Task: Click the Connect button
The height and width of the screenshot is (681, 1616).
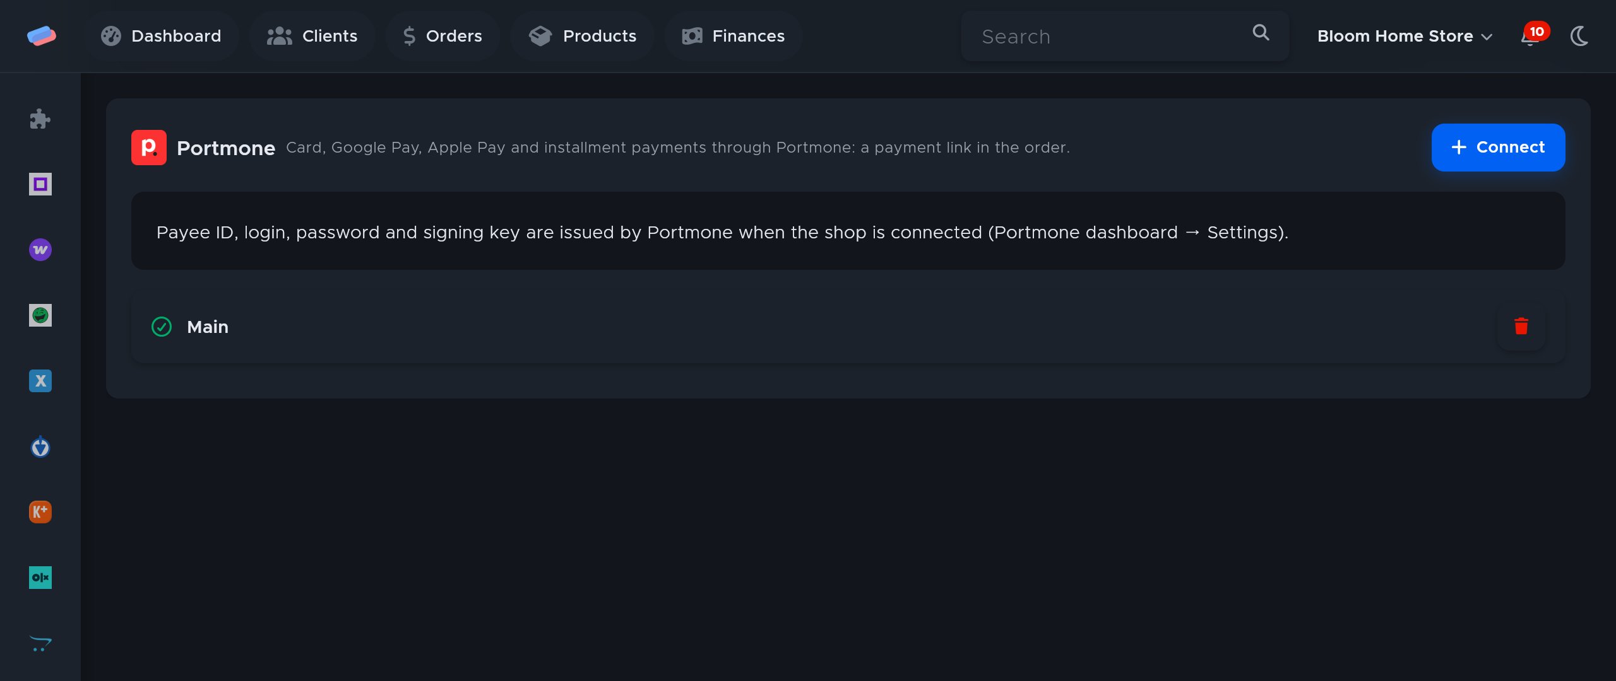Action: [1498, 148]
